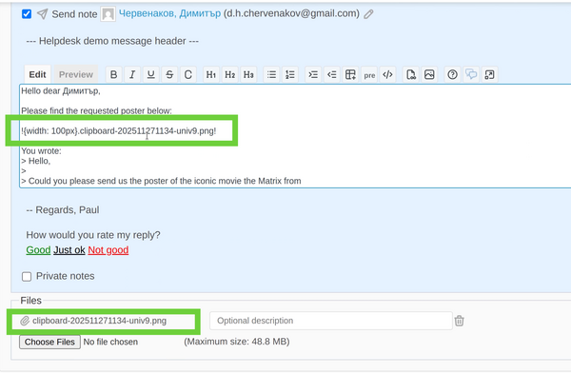Click the recipient email d.h.chervenakov@gmail.com
The width and height of the screenshot is (571, 373).
(x=292, y=13)
